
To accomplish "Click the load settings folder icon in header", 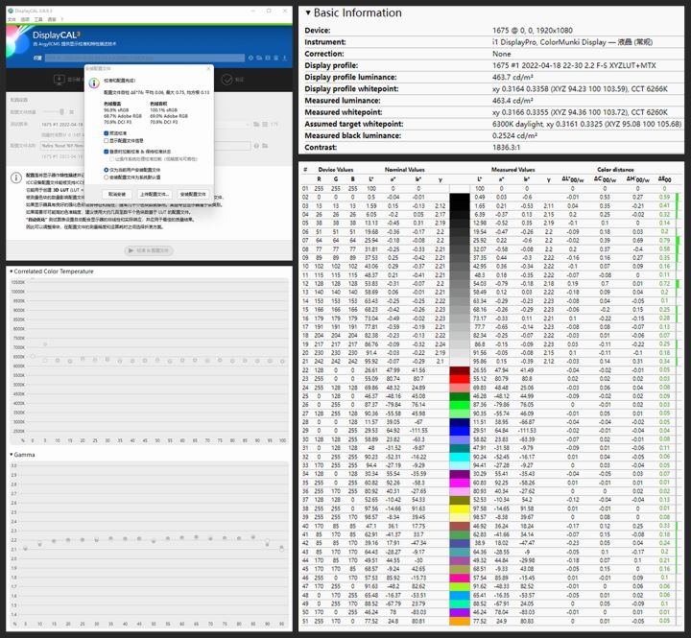I will click(259, 58).
